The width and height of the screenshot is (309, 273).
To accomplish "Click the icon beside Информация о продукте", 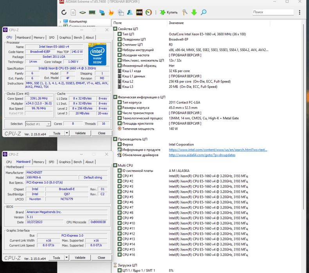I will pos(119,150).
